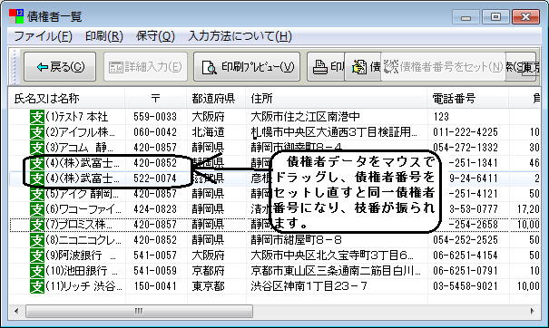Open the ファイル(F) menu
549x328 pixels.
(43, 36)
